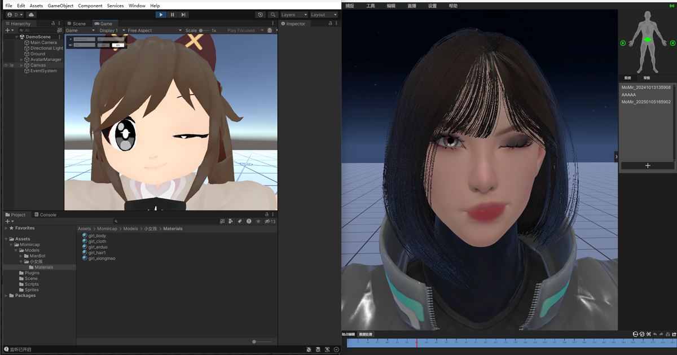Click the favorites star icon in Project toolbar

tap(258, 221)
